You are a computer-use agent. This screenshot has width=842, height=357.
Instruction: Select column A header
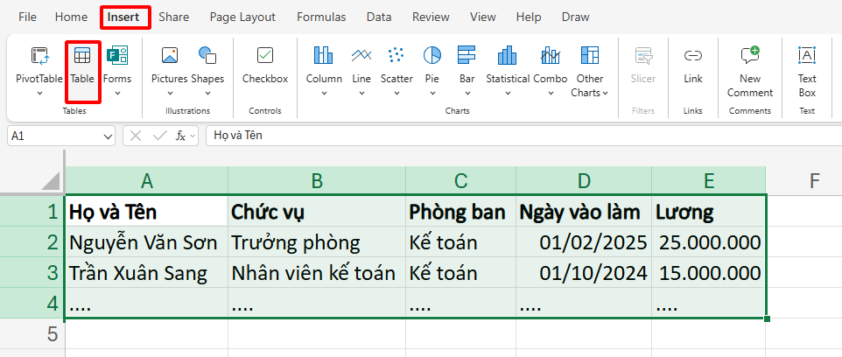click(x=146, y=181)
